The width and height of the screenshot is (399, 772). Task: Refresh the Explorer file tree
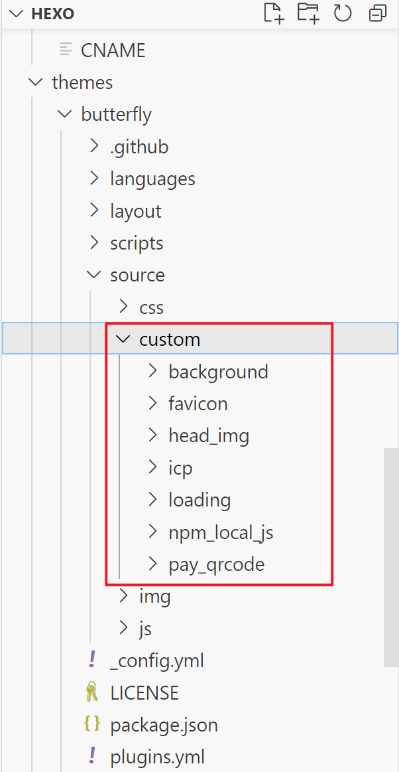tap(343, 14)
